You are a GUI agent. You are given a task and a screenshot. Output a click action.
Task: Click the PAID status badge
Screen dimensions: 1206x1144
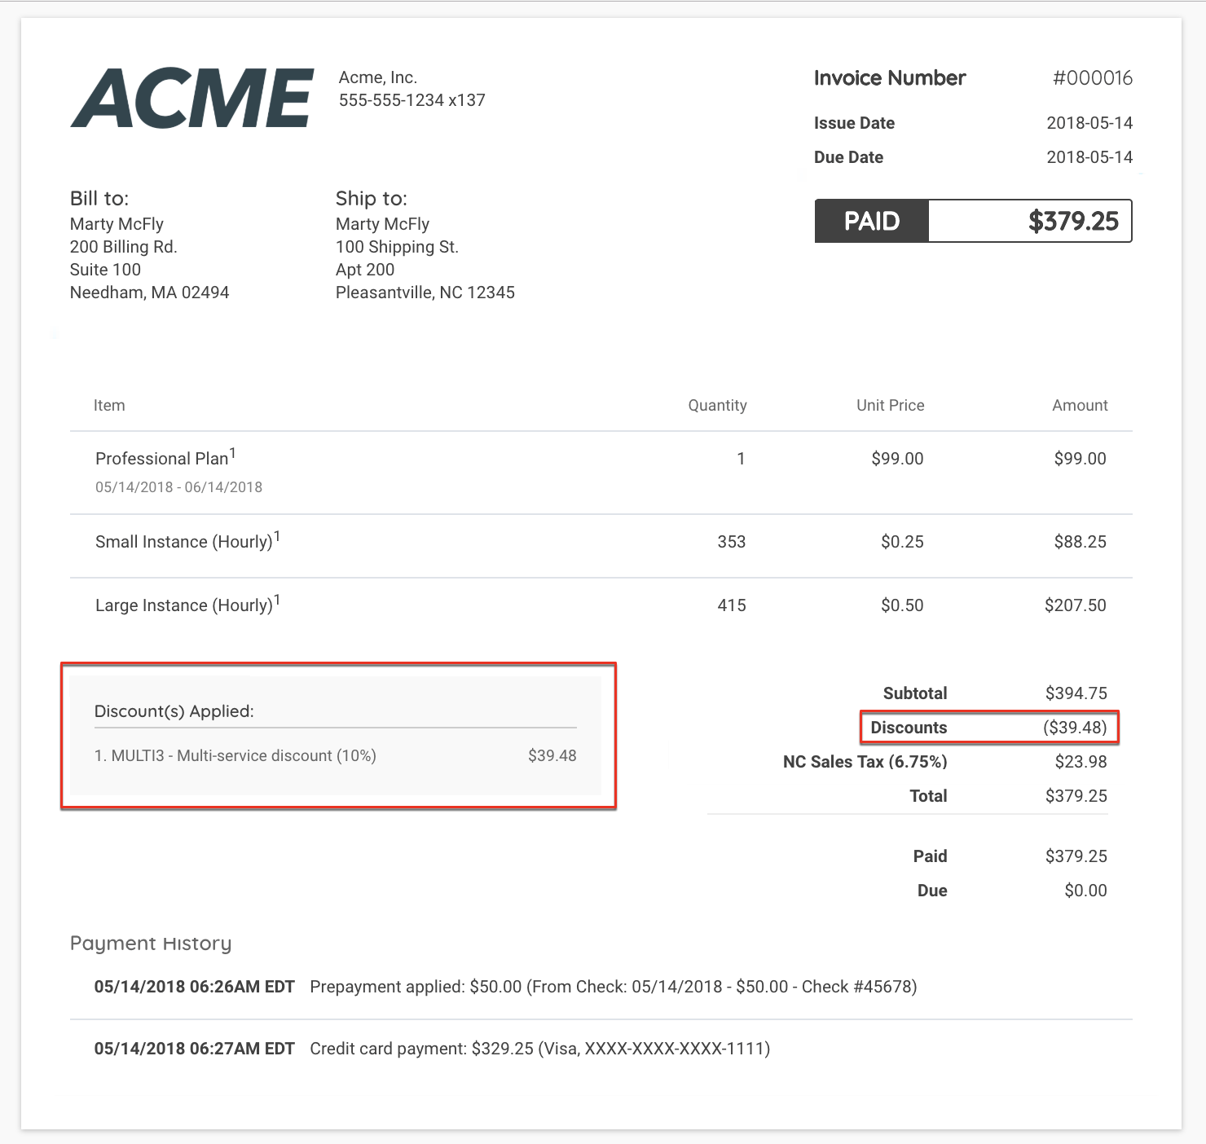pyautogui.click(x=871, y=221)
